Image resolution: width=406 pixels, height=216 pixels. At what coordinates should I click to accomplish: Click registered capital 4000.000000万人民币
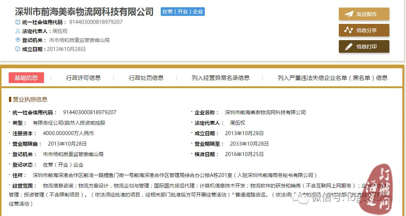pos(68,133)
